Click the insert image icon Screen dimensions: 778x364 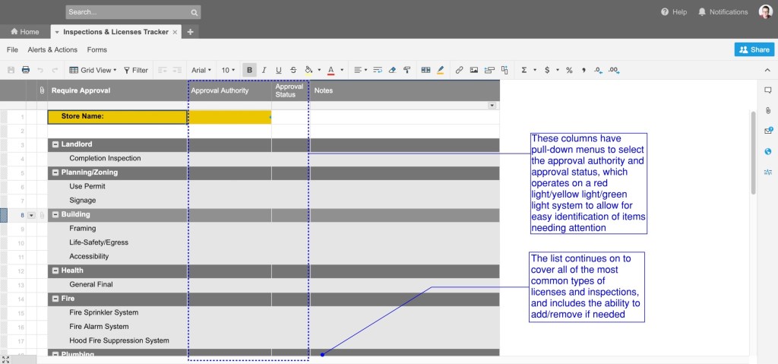click(x=474, y=70)
